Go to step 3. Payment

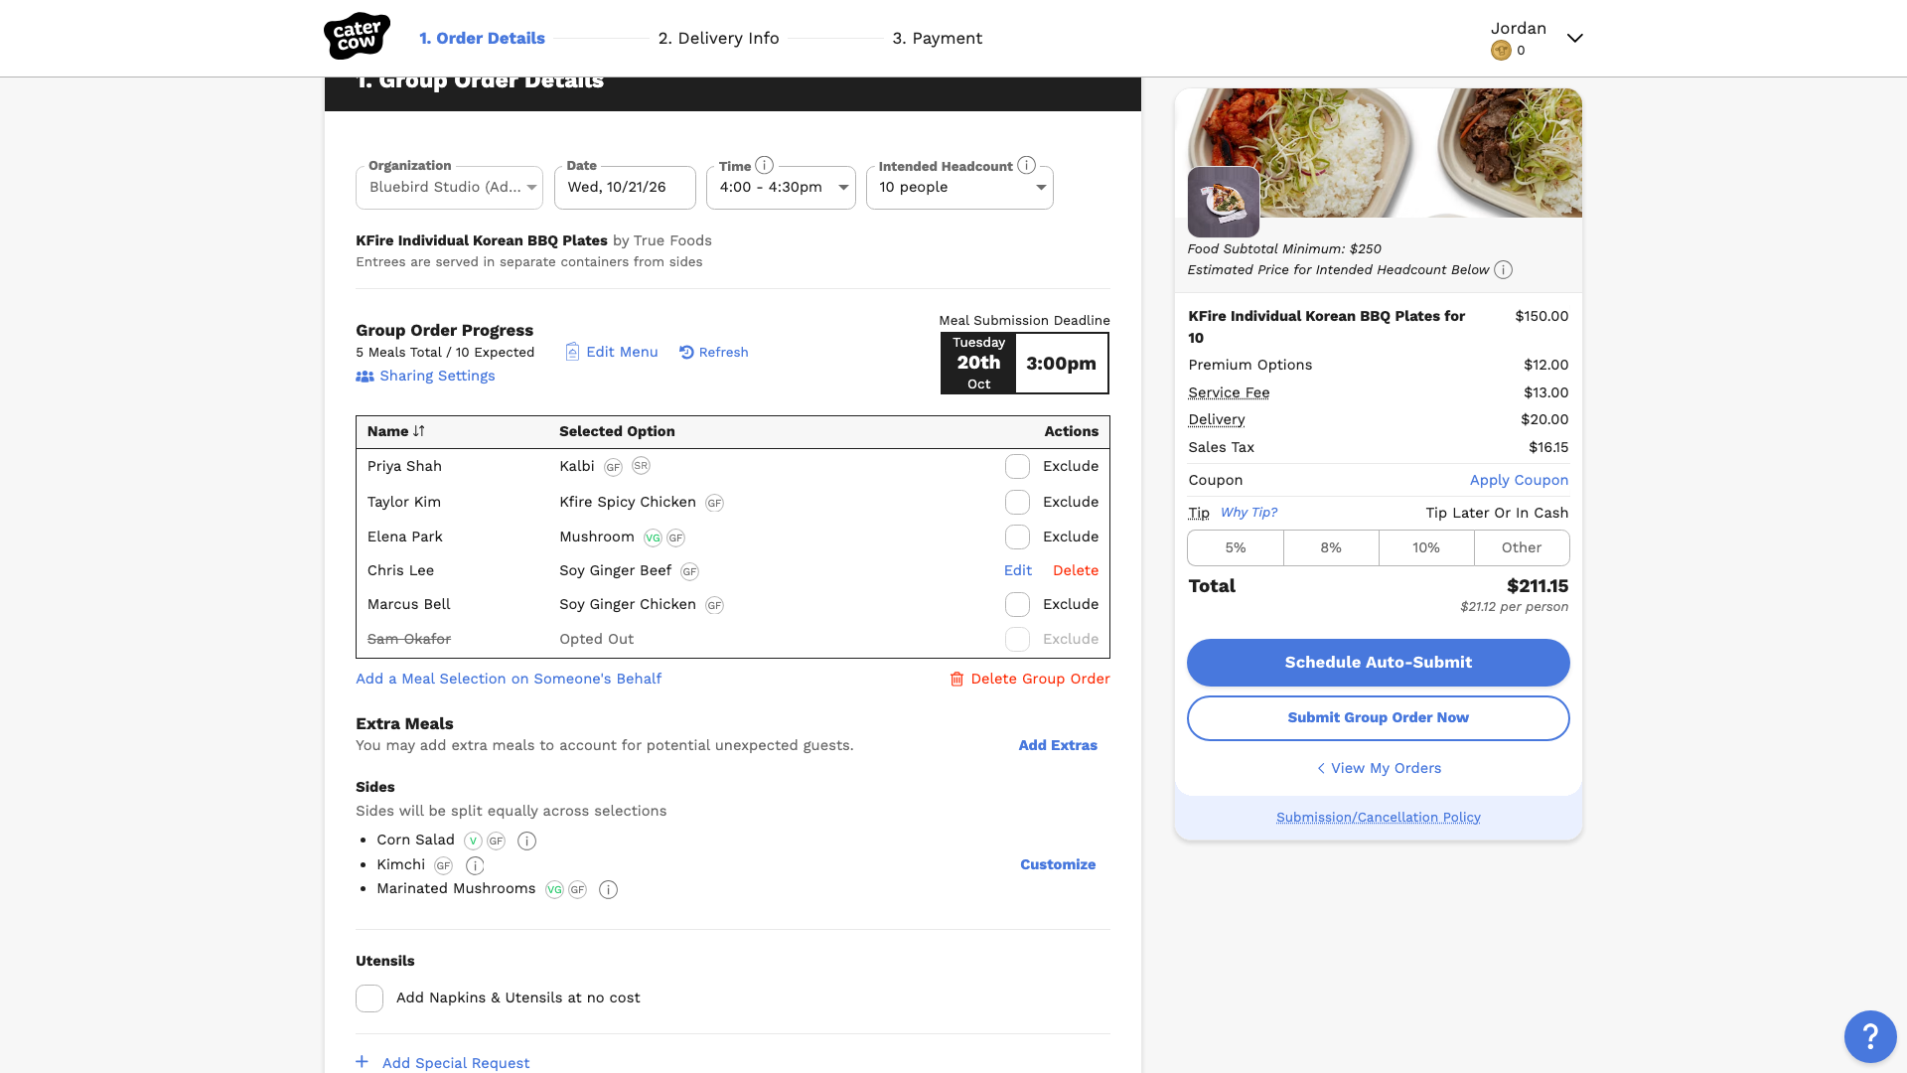coord(937,38)
